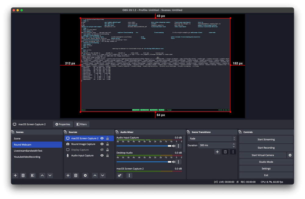Select the YoutubeVideoRecording scene
This screenshot has height=199, width=305.
(27, 157)
